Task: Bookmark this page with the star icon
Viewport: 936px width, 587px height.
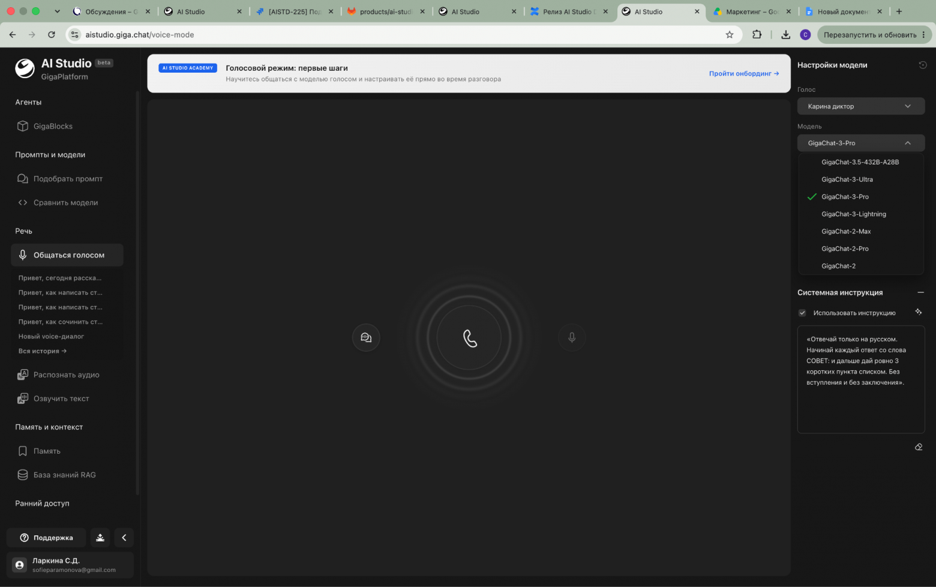Action: [x=730, y=35]
